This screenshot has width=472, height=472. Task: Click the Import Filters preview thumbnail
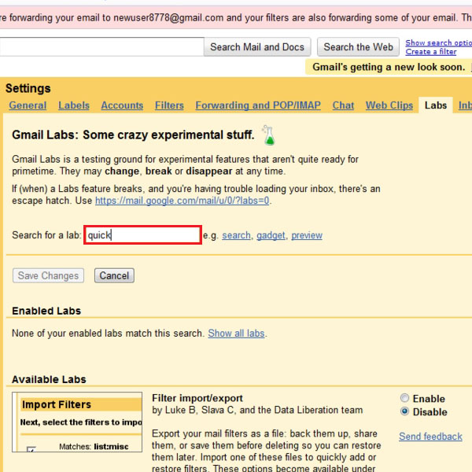pos(77,422)
